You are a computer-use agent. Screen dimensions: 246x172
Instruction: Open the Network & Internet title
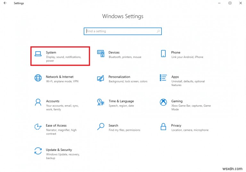[x=60, y=77]
